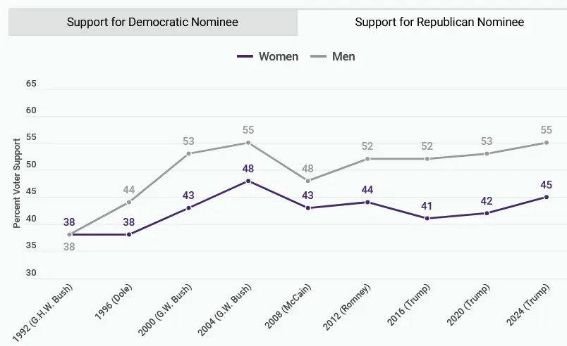Click Men 2008 McCain data point
The width and height of the screenshot is (567, 346).
tap(307, 181)
